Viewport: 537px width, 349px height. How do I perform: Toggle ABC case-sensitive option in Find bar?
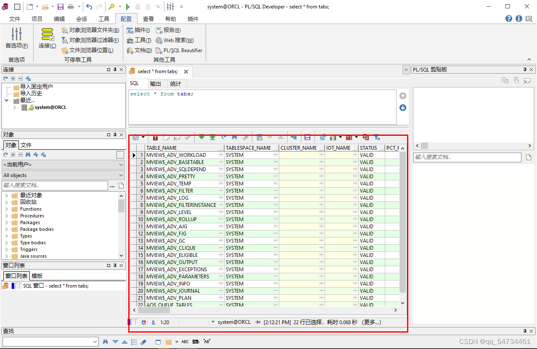point(185,342)
